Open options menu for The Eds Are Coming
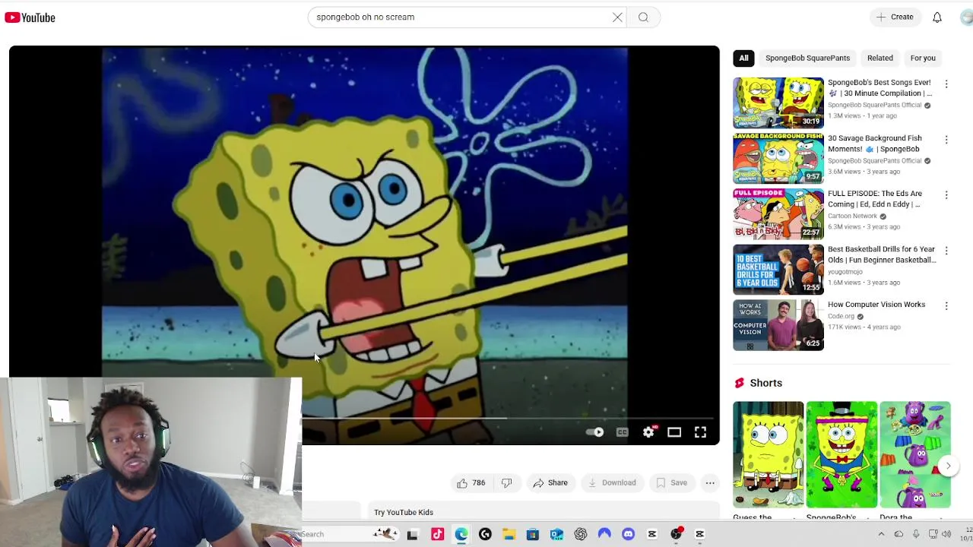 (946, 195)
